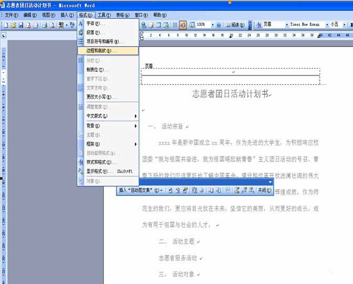Screen dimensions: 353x284
Task: Expand the 中文版式 submenu
Action: pos(108,116)
